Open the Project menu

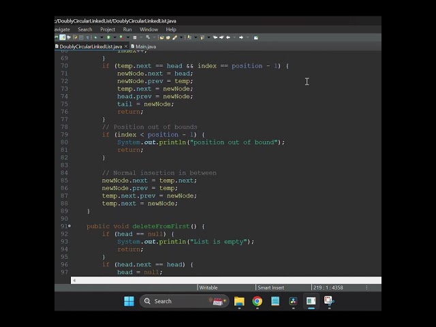click(x=108, y=29)
